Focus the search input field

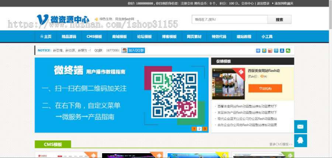[229, 20]
